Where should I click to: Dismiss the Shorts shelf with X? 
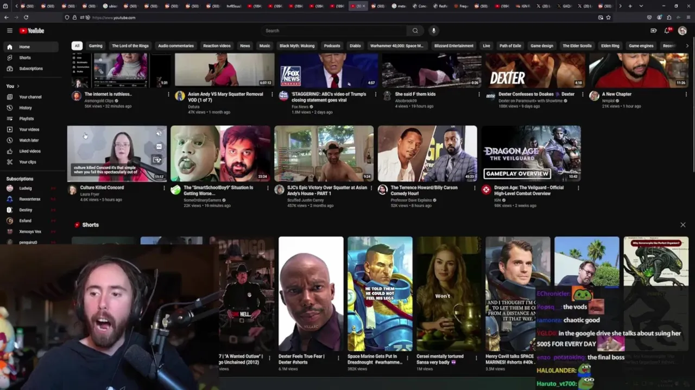(x=683, y=225)
